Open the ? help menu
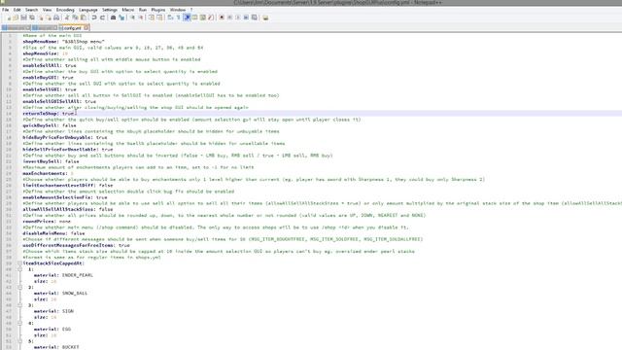 (x=191, y=10)
